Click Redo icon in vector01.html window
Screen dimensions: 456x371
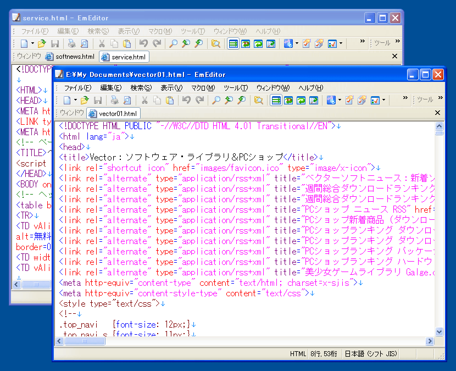tap(199, 101)
